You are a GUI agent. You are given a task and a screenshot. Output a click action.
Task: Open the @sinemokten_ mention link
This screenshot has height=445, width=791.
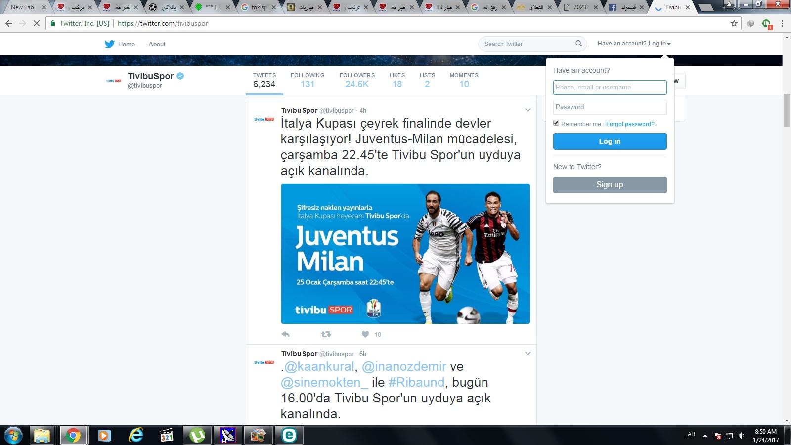pos(324,382)
